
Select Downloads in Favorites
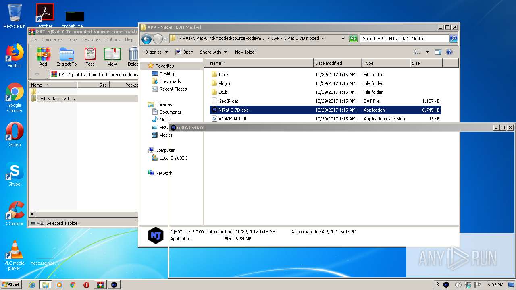click(170, 81)
